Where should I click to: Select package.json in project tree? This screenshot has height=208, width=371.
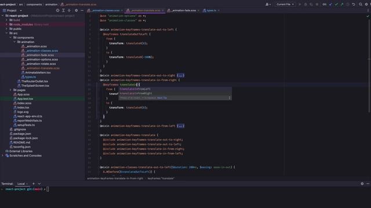[22, 133]
